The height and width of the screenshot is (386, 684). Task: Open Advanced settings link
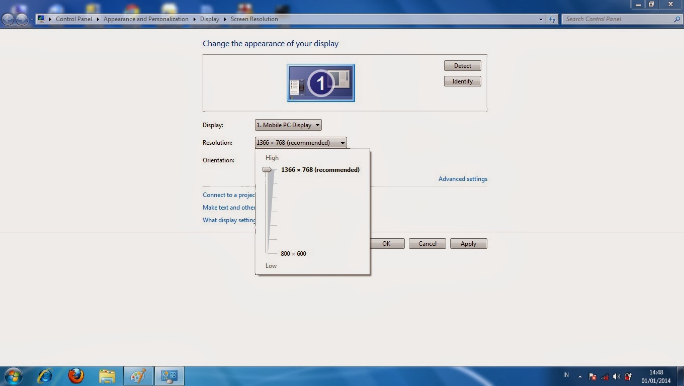pos(462,179)
